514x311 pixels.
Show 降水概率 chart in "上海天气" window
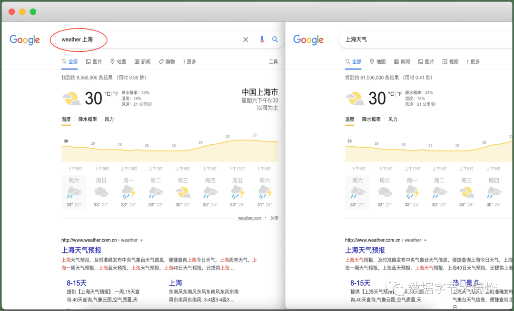pos(371,120)
